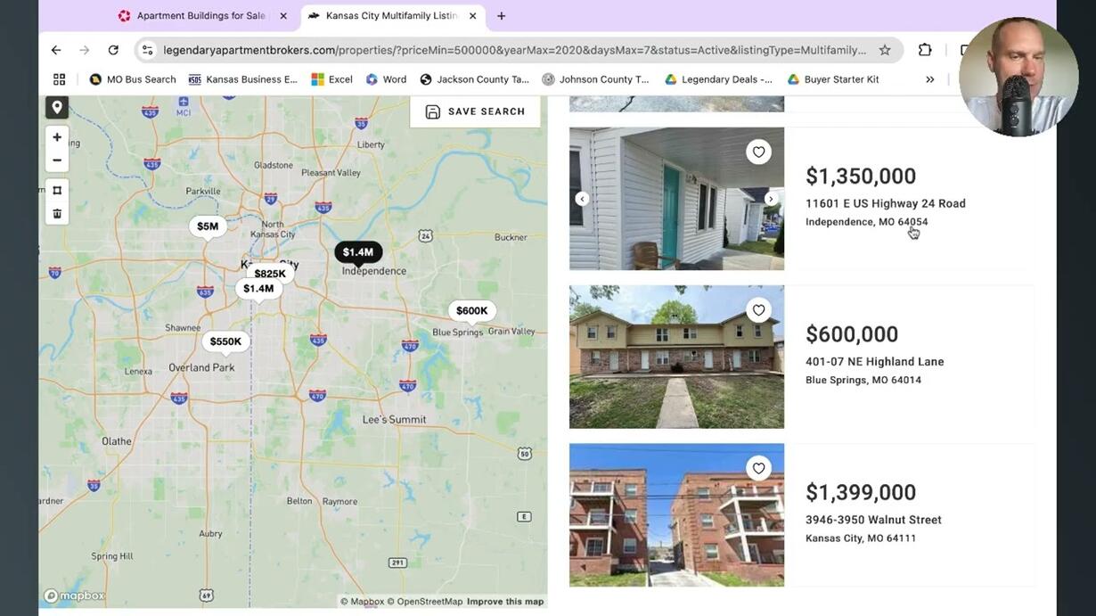Show previous photo of Highway 24 listing
This screenshot has width=1096, height=616.
coord(582,199)
